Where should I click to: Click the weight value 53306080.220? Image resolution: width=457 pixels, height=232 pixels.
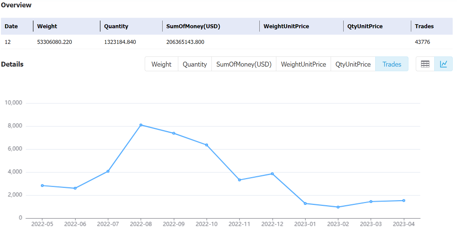(x=55, y=42)
